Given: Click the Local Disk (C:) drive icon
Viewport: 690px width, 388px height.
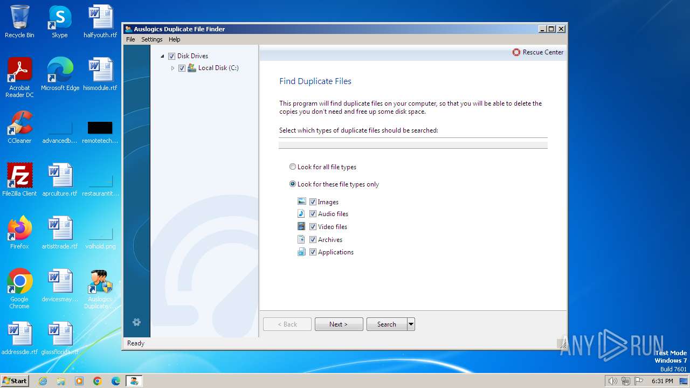Looking at the screenshot, I should click(x=191, y=68).
